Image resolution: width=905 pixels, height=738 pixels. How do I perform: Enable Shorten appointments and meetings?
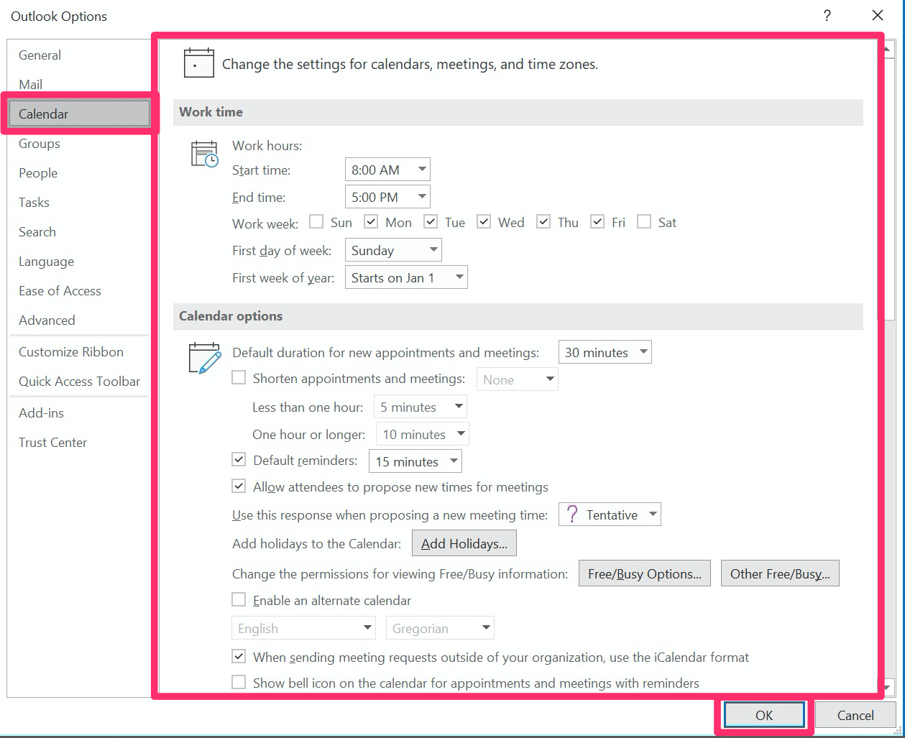click(239, 377)
